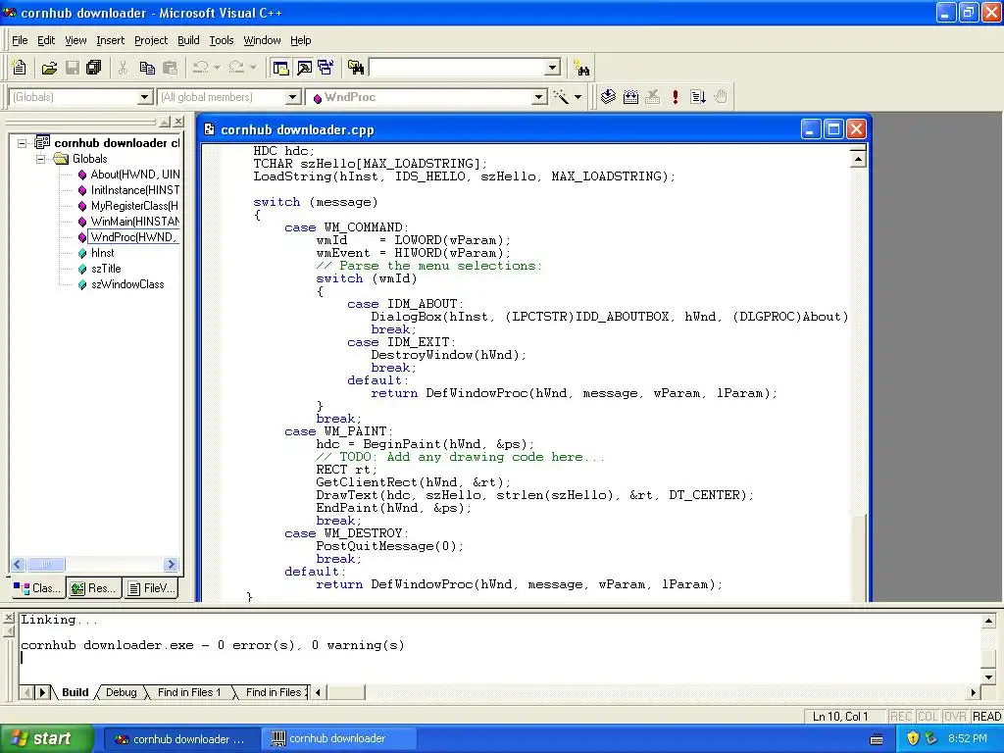Click the code editor scroll up arrow
1004x753 pixels.
[858, 158]
